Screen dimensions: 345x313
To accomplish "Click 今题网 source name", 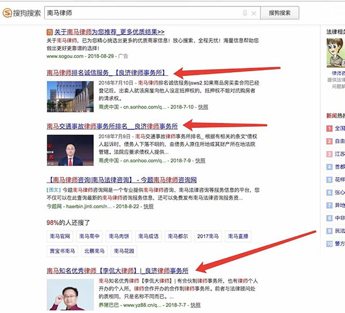I will pyautogui.click(x=54, y=206).
